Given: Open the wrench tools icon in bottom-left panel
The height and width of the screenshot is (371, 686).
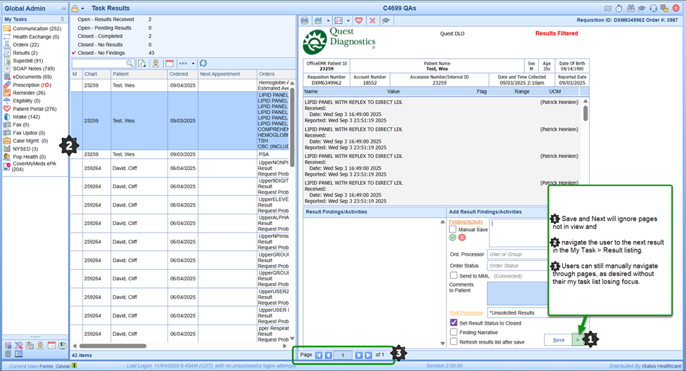Looking at the screenshot, I should pyautogui.click(x=19, y=346).
